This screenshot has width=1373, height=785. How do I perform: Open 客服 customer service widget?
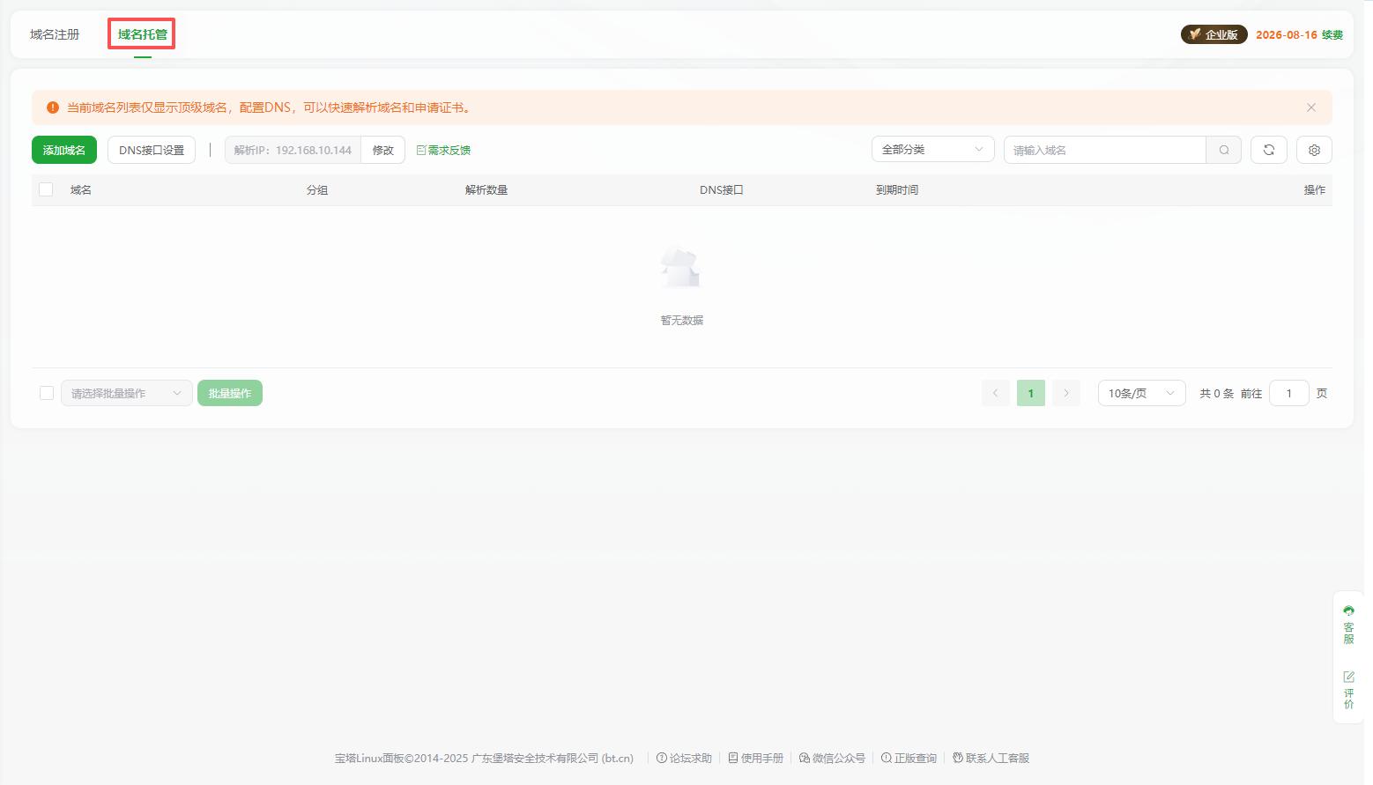[1348, 625]
